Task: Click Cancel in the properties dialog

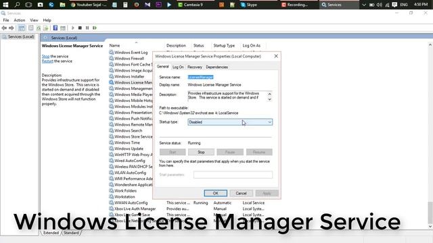Action: tap(241, 193)
